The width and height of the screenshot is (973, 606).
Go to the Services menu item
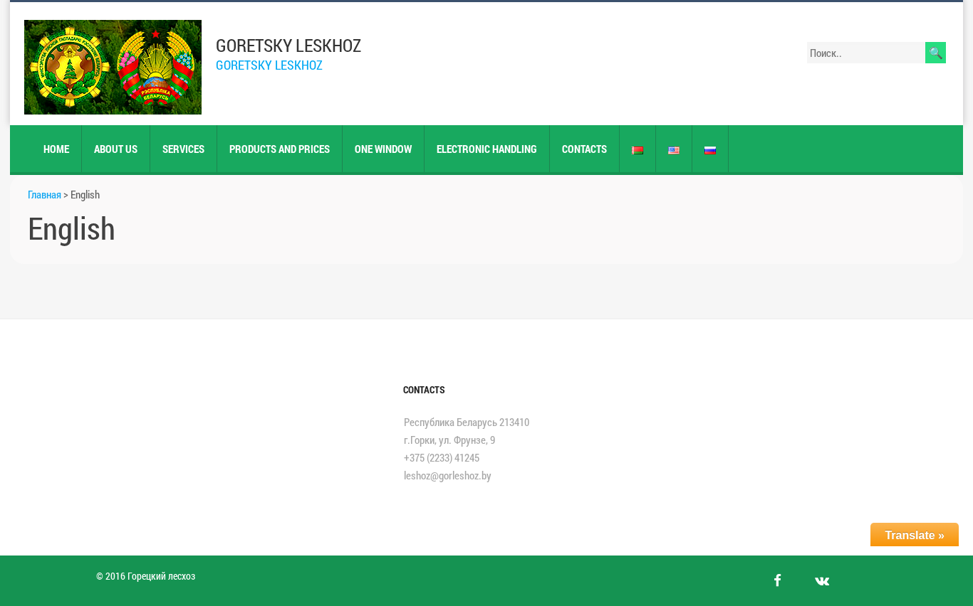[183, 149]
